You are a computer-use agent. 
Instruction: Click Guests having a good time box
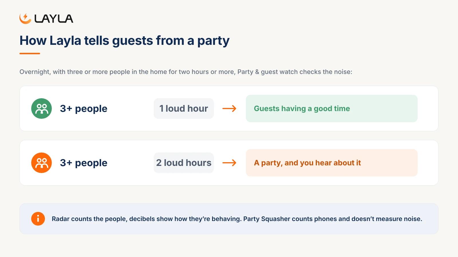click(x=332, y=109)
